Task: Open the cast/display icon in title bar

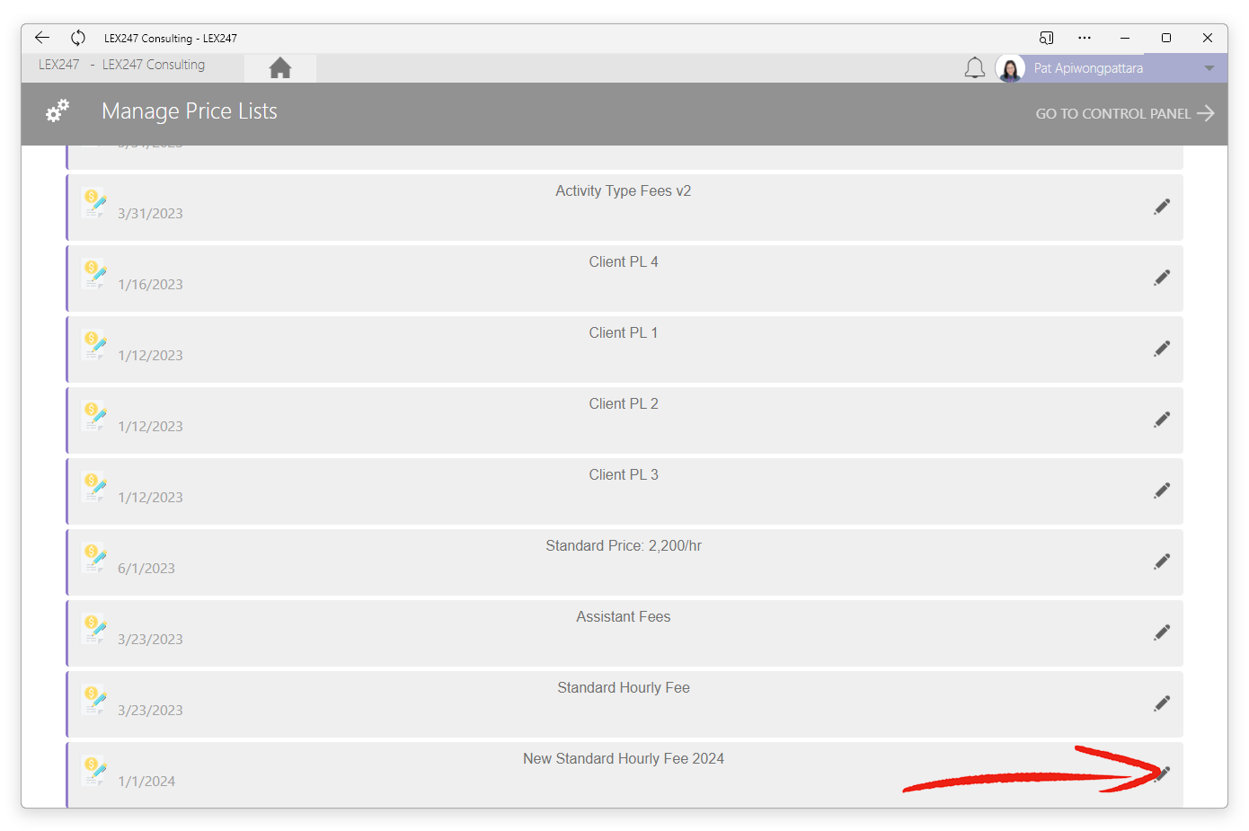Action: click(1047, 38)
